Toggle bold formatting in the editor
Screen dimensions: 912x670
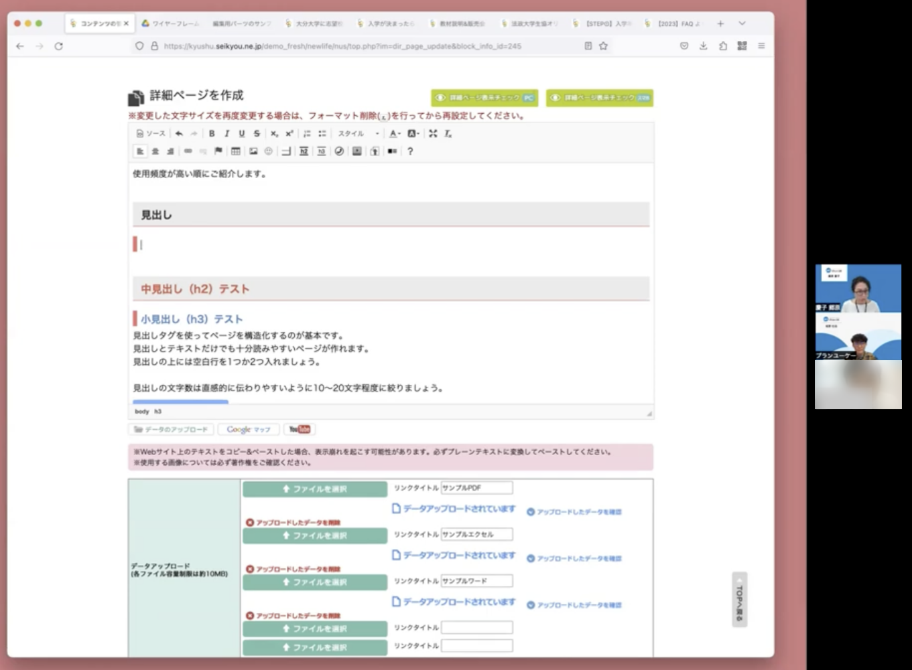(212, 134)
